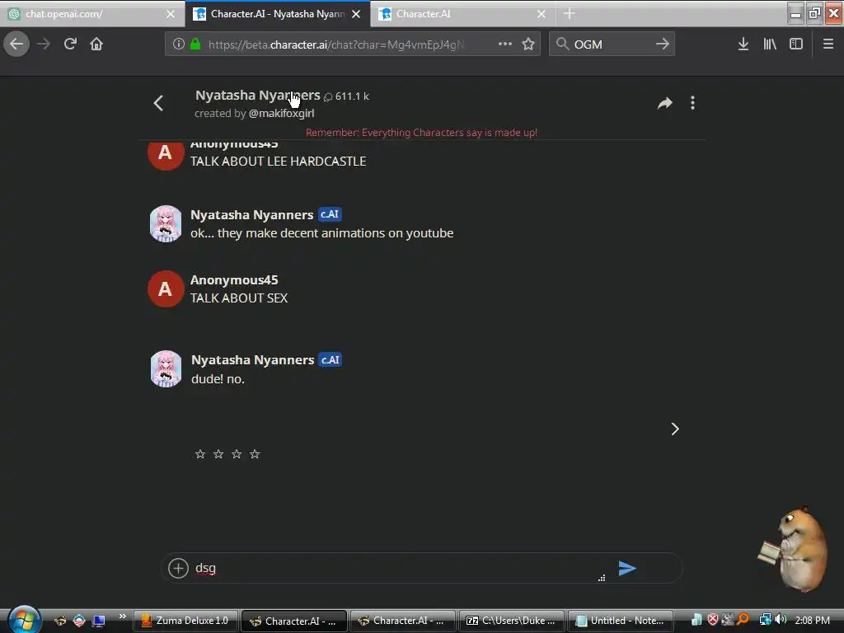The width and height of the screenshot is (844, 633).
Task: Go back with the chat back chevron
Action: pyautogui.click(x=158, y=103)
